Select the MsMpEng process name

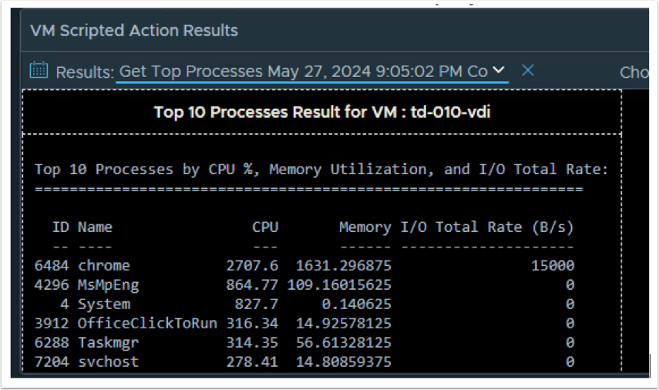[x=109, y=284]
